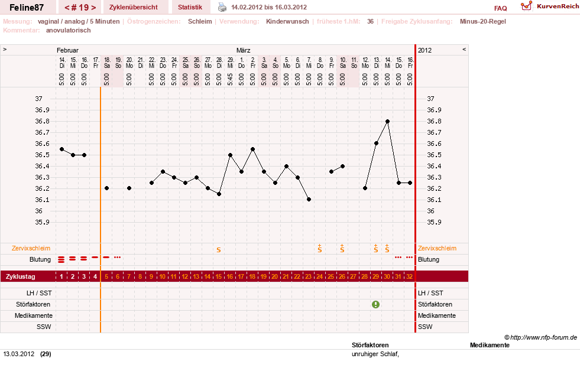
Task: Click the 5:45 measurement time
Action: point(230,79)
